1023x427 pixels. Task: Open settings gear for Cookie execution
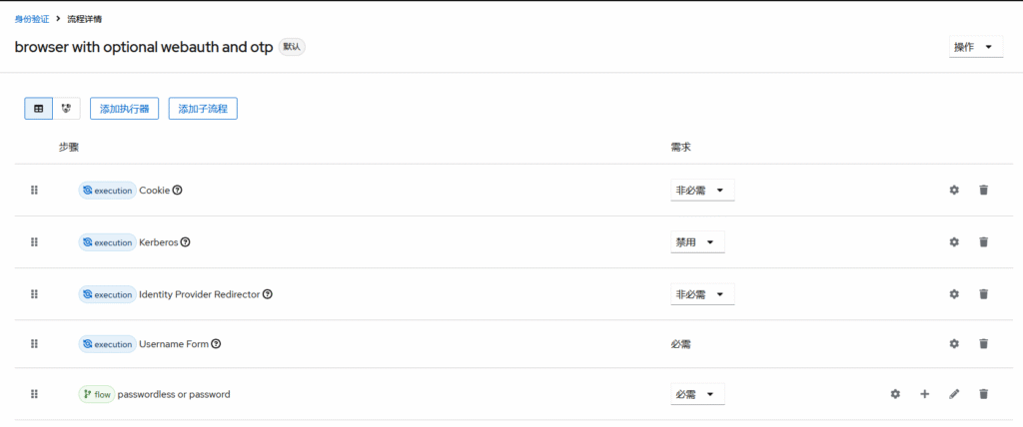point(954,190)
